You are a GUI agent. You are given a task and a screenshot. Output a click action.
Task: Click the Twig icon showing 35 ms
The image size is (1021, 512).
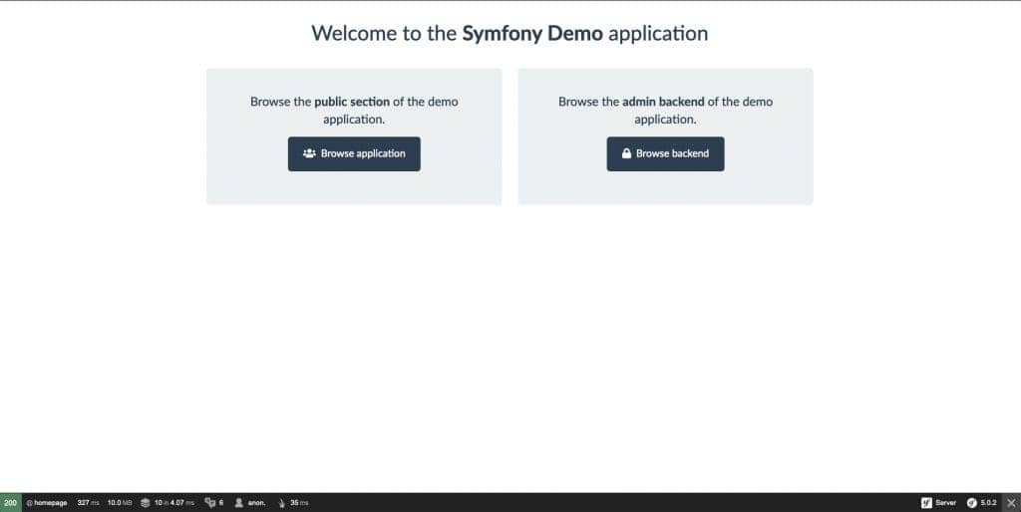(281, 503)
